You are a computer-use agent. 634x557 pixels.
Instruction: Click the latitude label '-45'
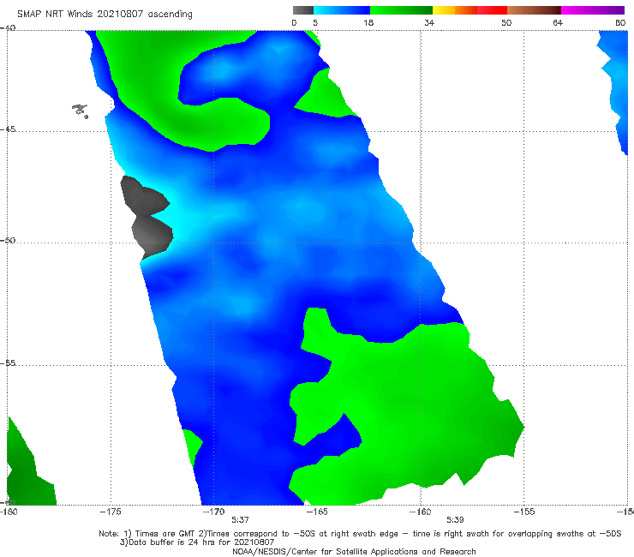pos(8,129)
